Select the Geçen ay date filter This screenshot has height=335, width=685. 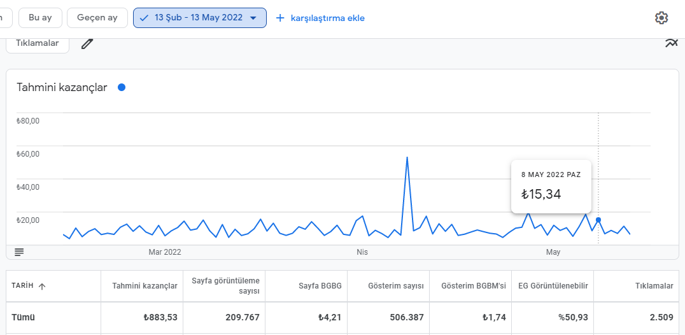tap(97, 18)
